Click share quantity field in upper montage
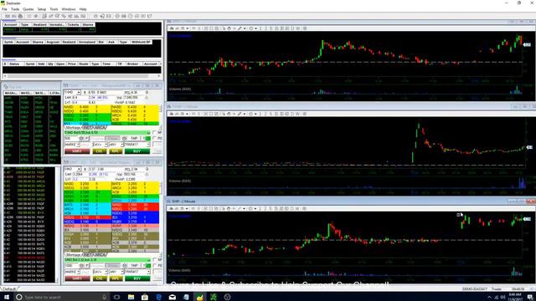This screenshot has width=536, height=301. pyautogui.click(x=71, y=138)
